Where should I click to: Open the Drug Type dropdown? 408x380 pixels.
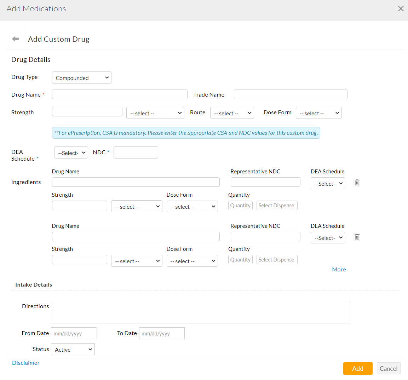81,77
